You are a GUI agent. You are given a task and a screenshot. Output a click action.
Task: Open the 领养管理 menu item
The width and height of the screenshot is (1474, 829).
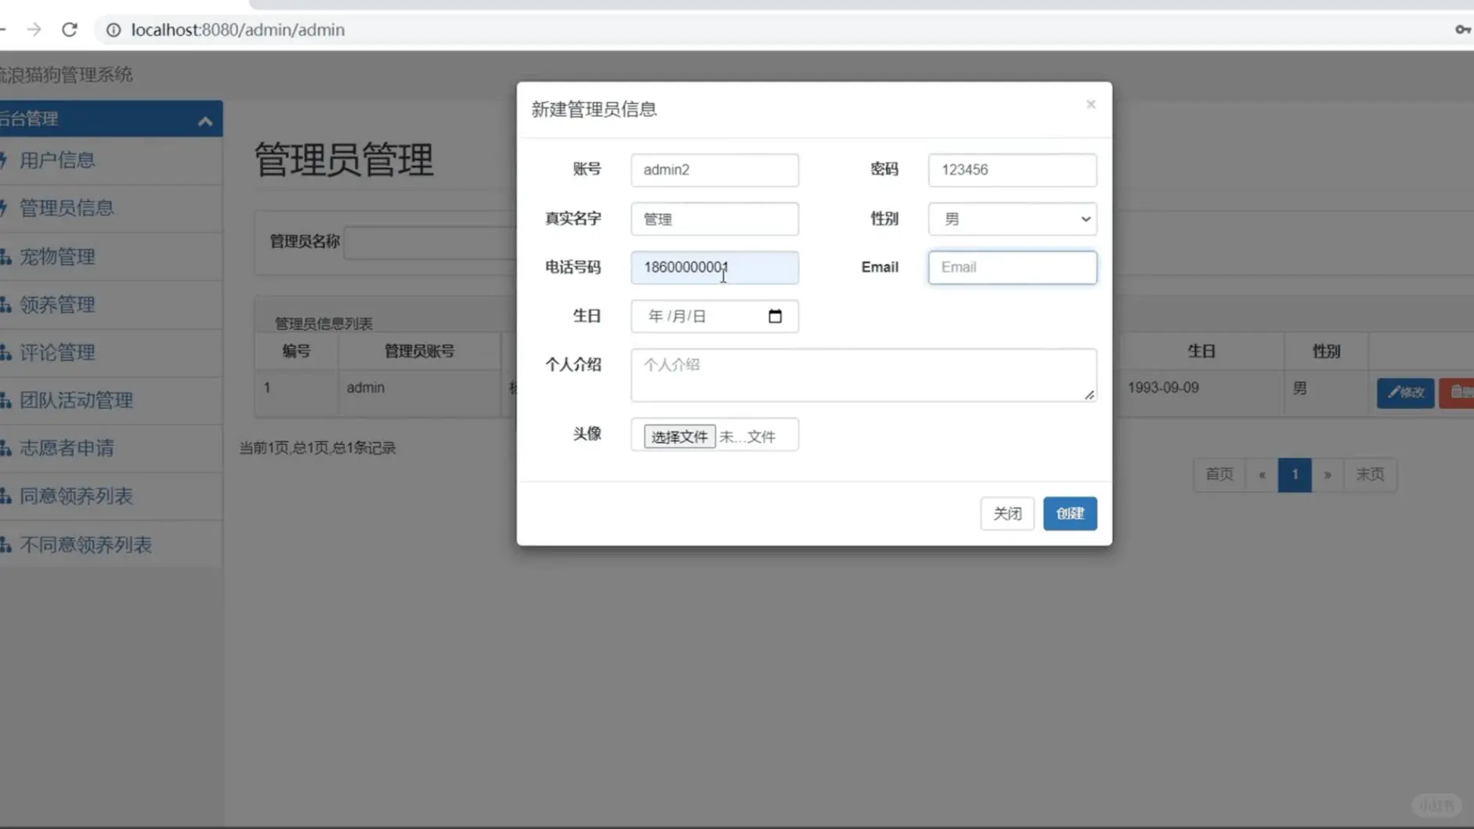[56, 305]
